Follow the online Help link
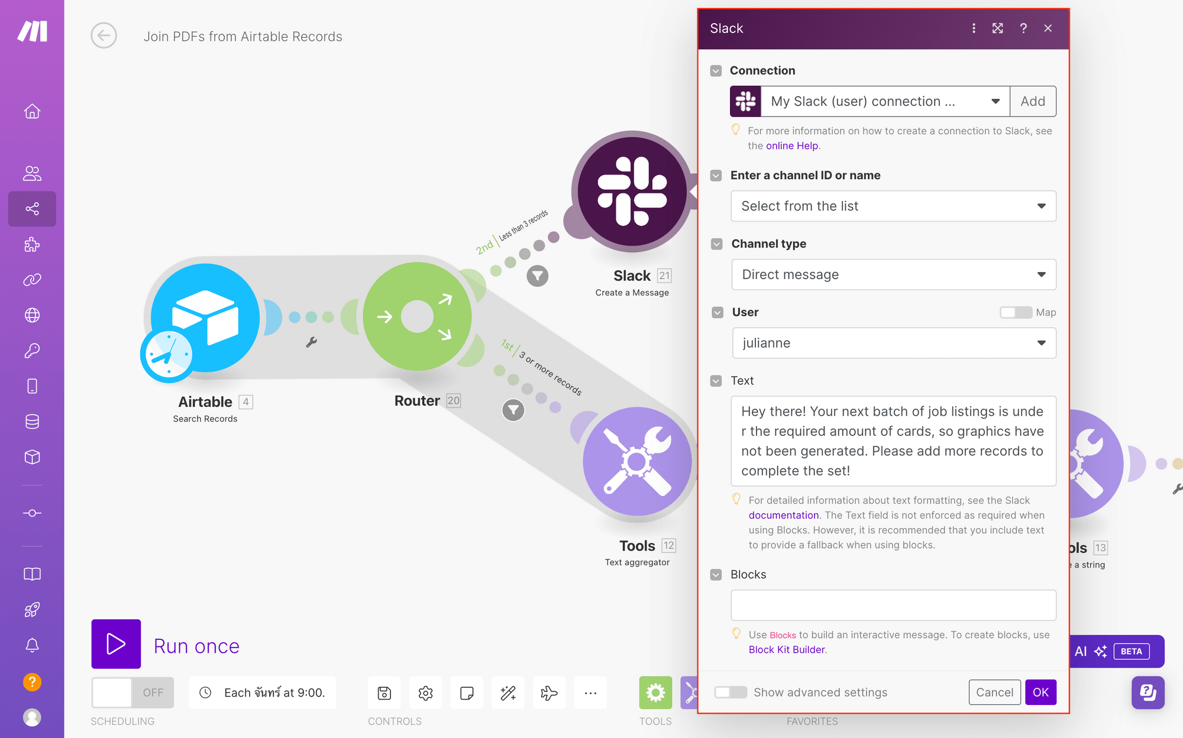Screen dimensions: 1183x738 click(791, 146)
